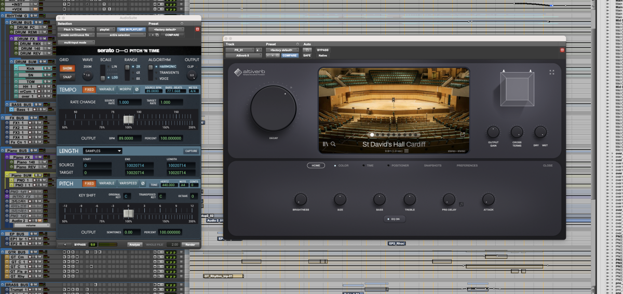Open the Altiverb impulse response library browser
This screenshot has height=294, width=623.
tap(326, 145)
